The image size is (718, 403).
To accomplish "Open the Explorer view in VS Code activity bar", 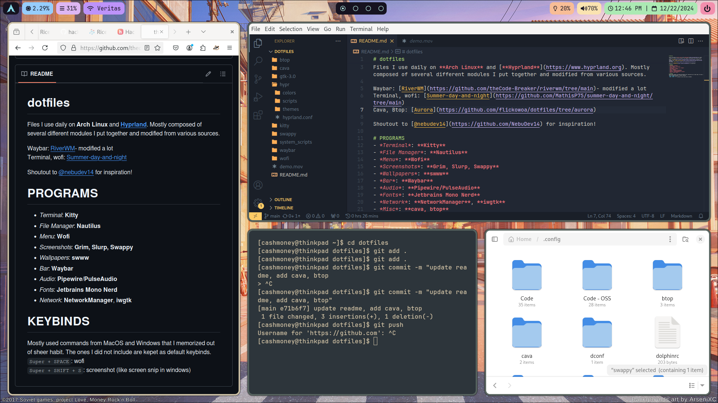I will (x=258, y=43).
